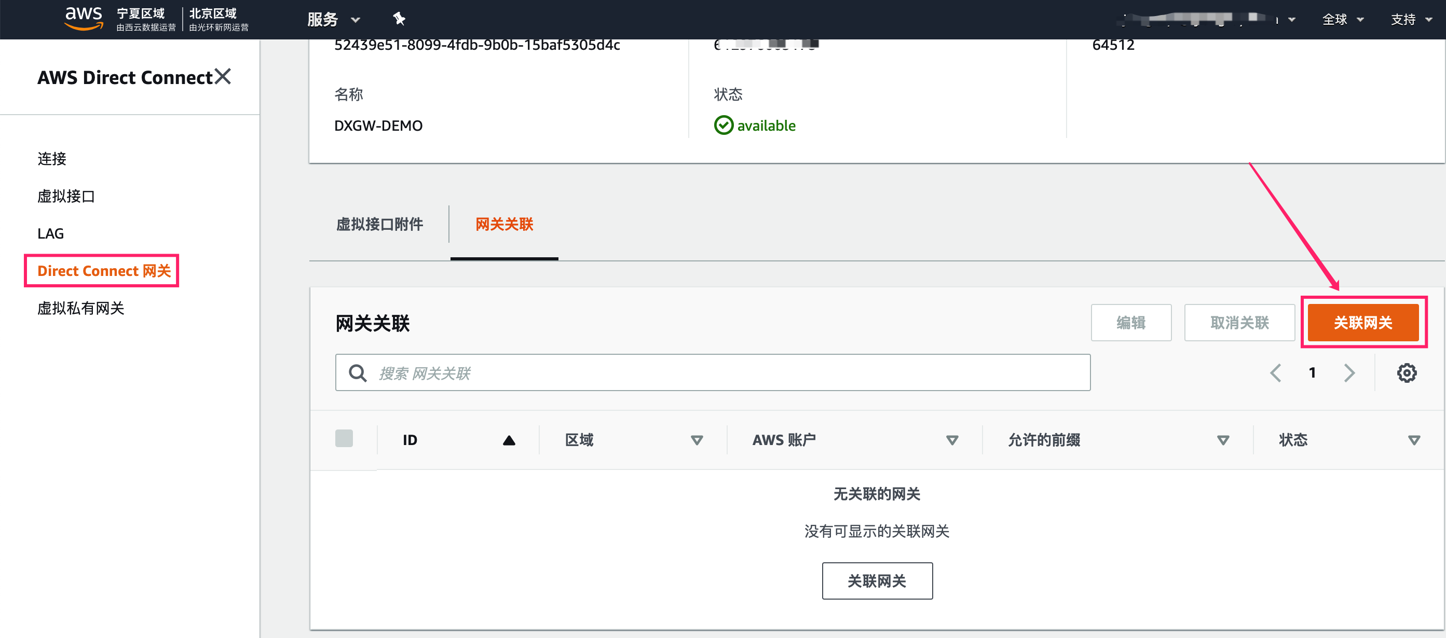This screenshot has height=638, width=1446.
Task: Click gateway name DXGW-DEMO
Action: (378, 126)
